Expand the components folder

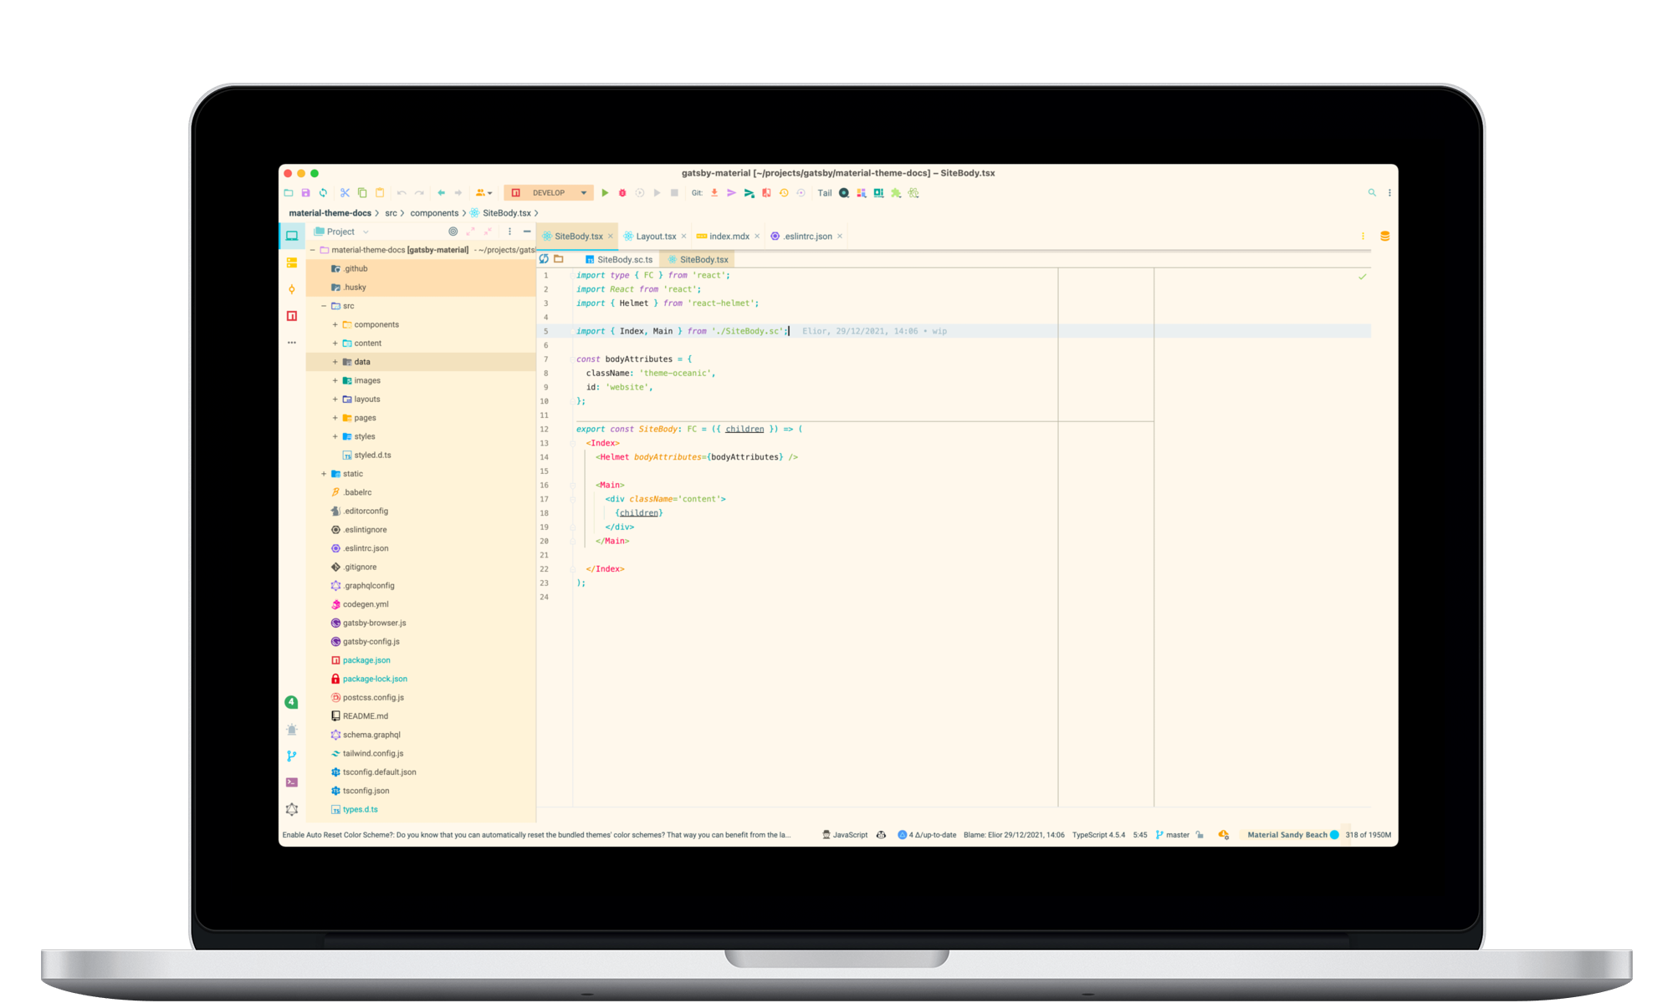coord(335,324)
